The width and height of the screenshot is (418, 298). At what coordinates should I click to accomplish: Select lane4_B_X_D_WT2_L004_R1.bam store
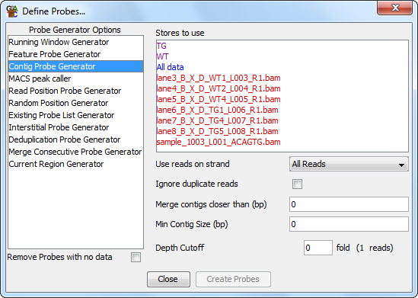[x=282, y=88]
